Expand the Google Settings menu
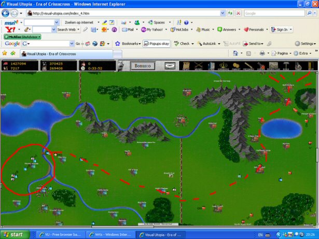Viewport: 319px width, 239px height. (x=306, y=44)
